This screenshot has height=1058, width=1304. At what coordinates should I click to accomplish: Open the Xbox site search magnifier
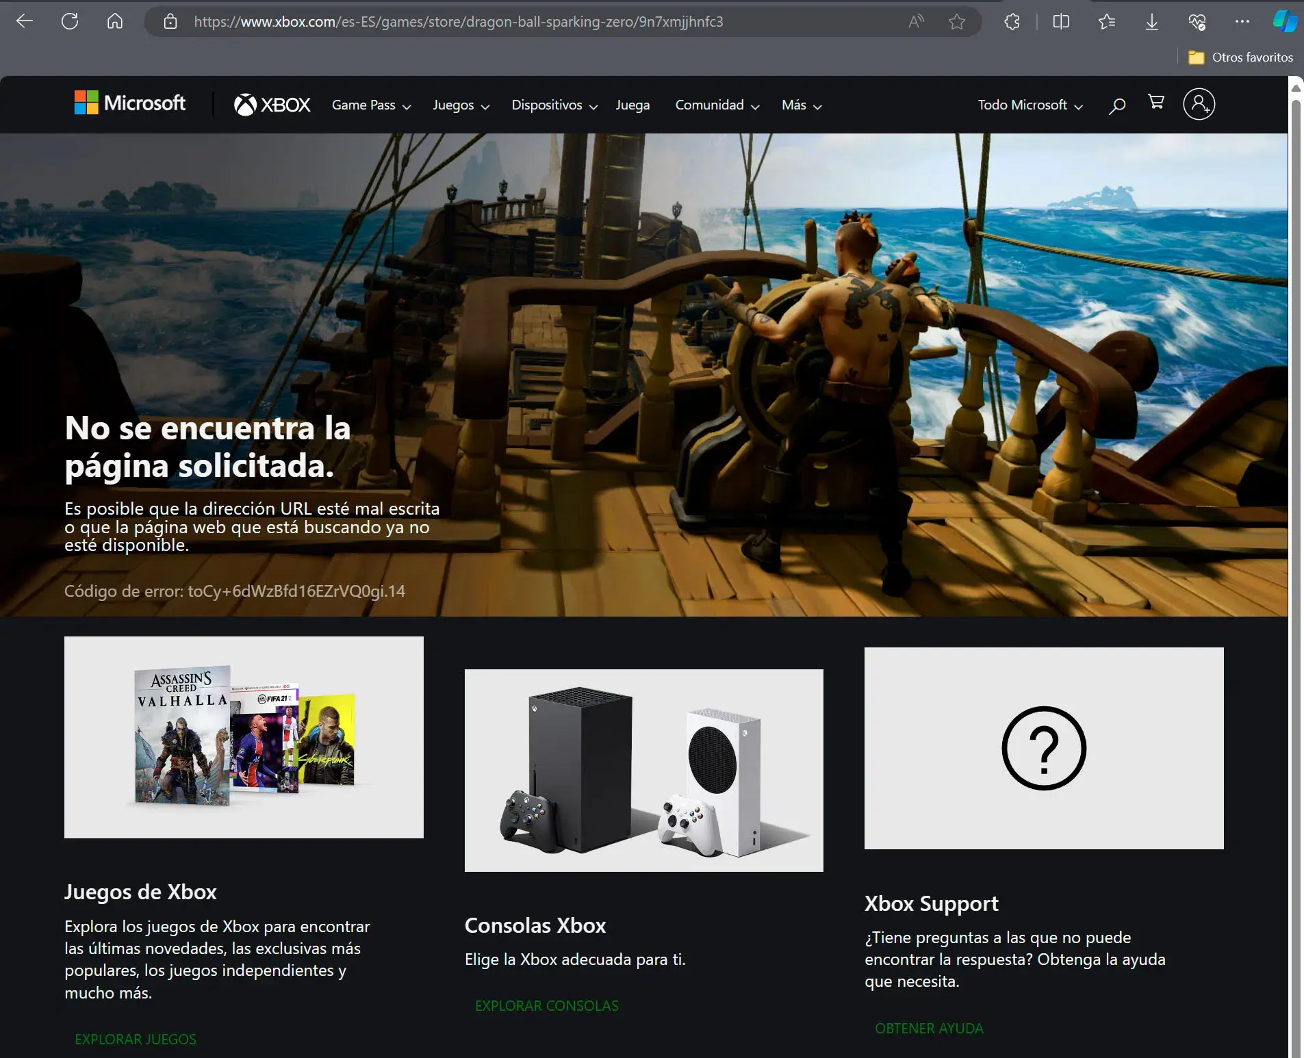click(x=1117, y=105)
